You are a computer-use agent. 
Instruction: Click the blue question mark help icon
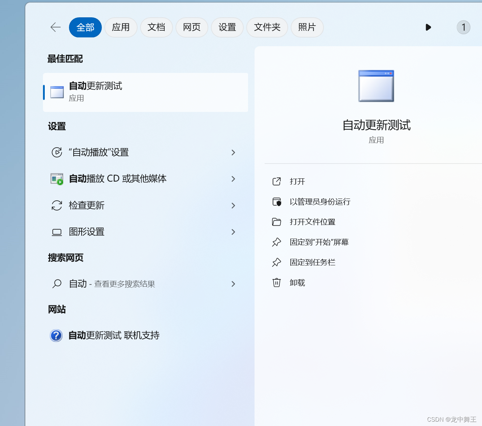click(x=56, y=335)
